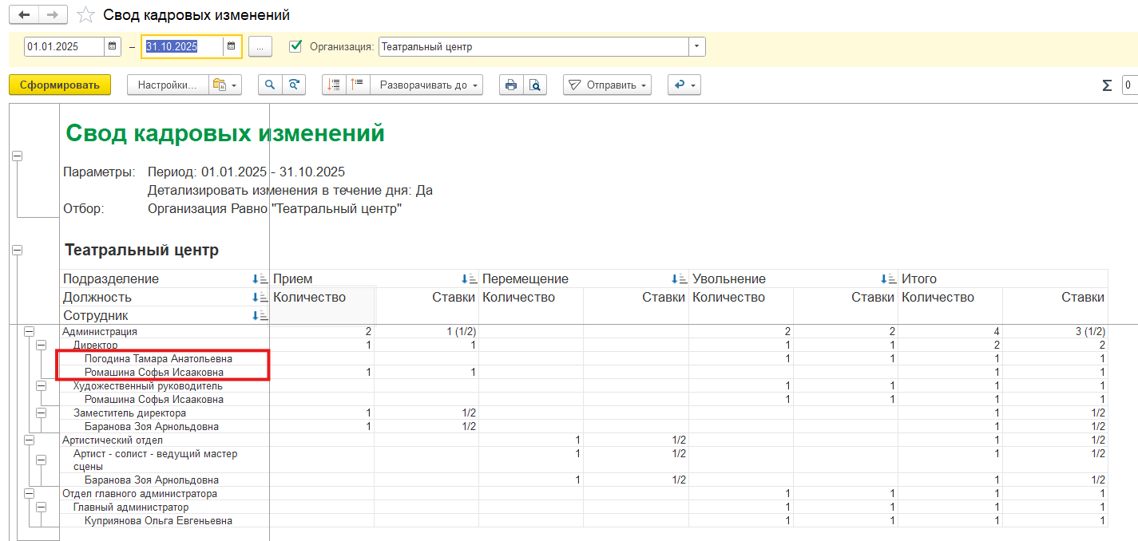Open print preview icon
Viewport: 1138px width, 541px height.
click(x=535, y=85)
